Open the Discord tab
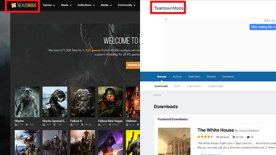276x155 pixels. point(211,76)
